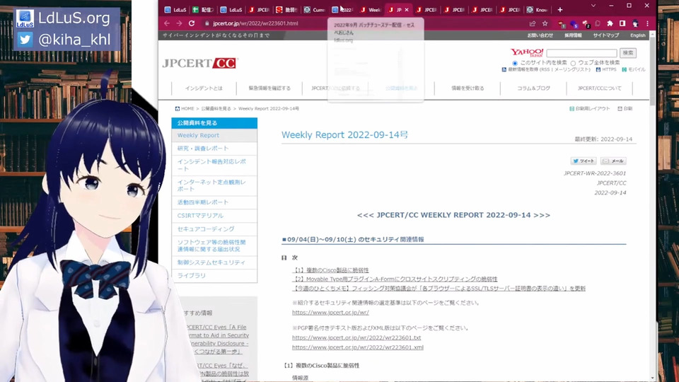The image size is (679, 382).
Task: Bookmark this page with the star icon
Action: pos(545,23)
